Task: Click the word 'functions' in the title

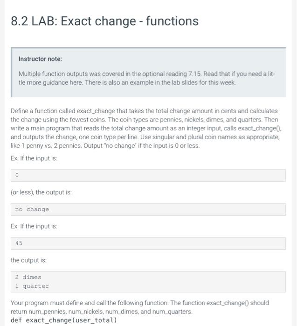Action: pos(173,21)
